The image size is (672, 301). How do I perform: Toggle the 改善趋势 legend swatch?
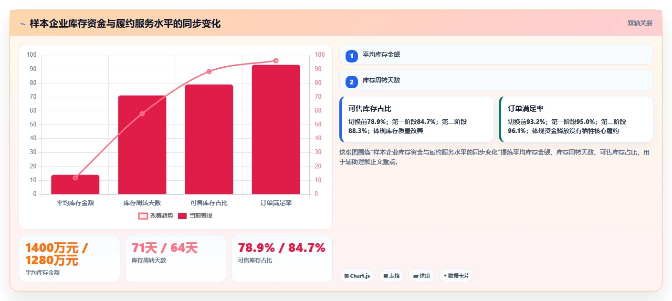point(143,216)
